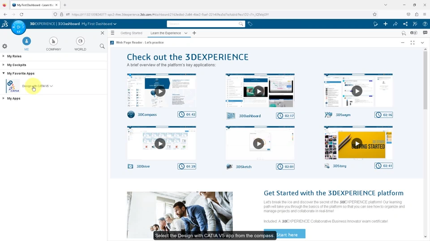Click the tools icon in top bar

(x=415, y=24)
